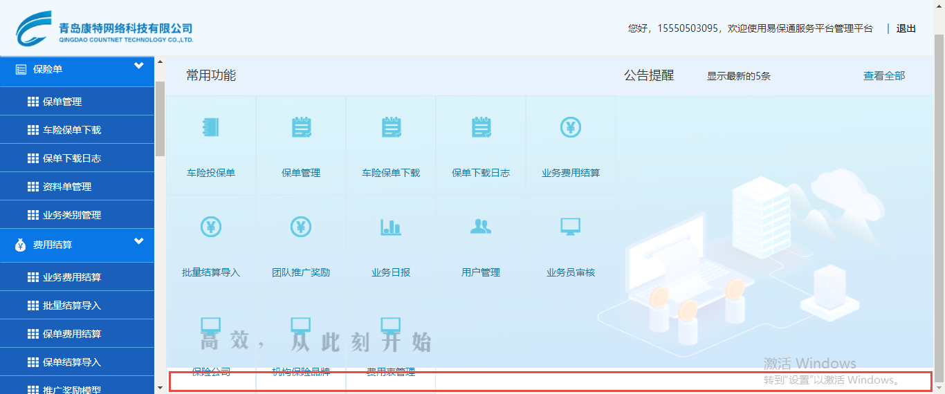Open the 机构保险品牌 monitor icon
The image size is (945, 394).
point(301,326)
